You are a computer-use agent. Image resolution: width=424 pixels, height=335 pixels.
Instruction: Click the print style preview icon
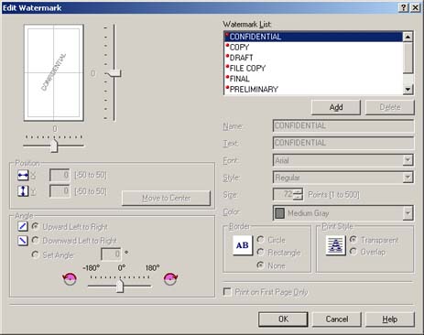[x=335, y=245]
